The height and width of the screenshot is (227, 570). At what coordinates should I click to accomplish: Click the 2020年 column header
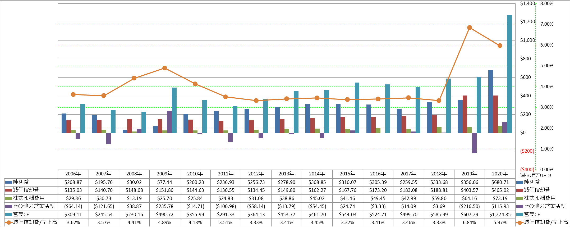pyautogui.click(x=500, y=174)
